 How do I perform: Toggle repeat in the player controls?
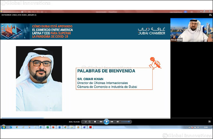[x=90, y=122]
